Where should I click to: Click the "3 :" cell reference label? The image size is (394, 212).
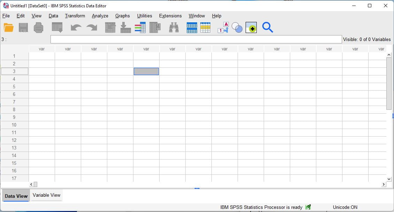(x=4, y=39)
